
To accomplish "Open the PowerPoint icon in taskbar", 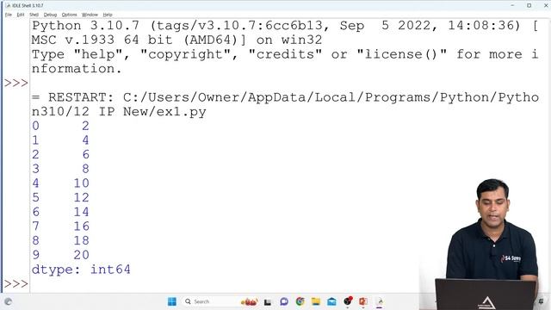I will 363,301.
